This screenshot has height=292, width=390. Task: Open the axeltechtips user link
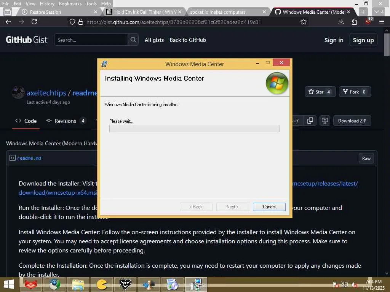46,93
